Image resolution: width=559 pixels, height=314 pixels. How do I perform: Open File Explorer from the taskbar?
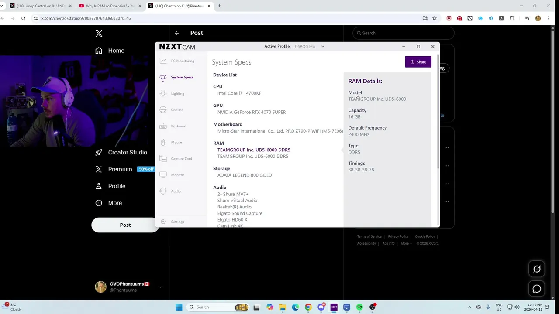point(283,307)
